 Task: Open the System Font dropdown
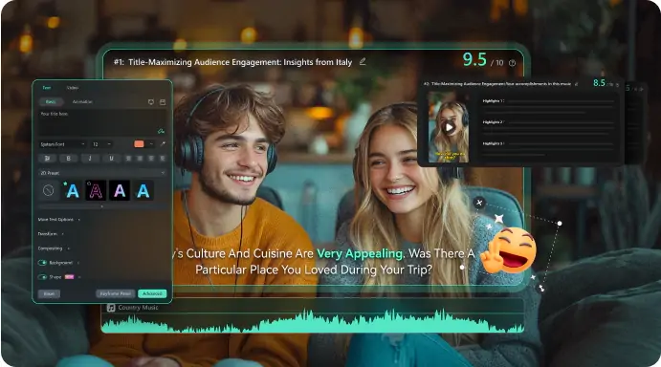(x=62, y=144)
